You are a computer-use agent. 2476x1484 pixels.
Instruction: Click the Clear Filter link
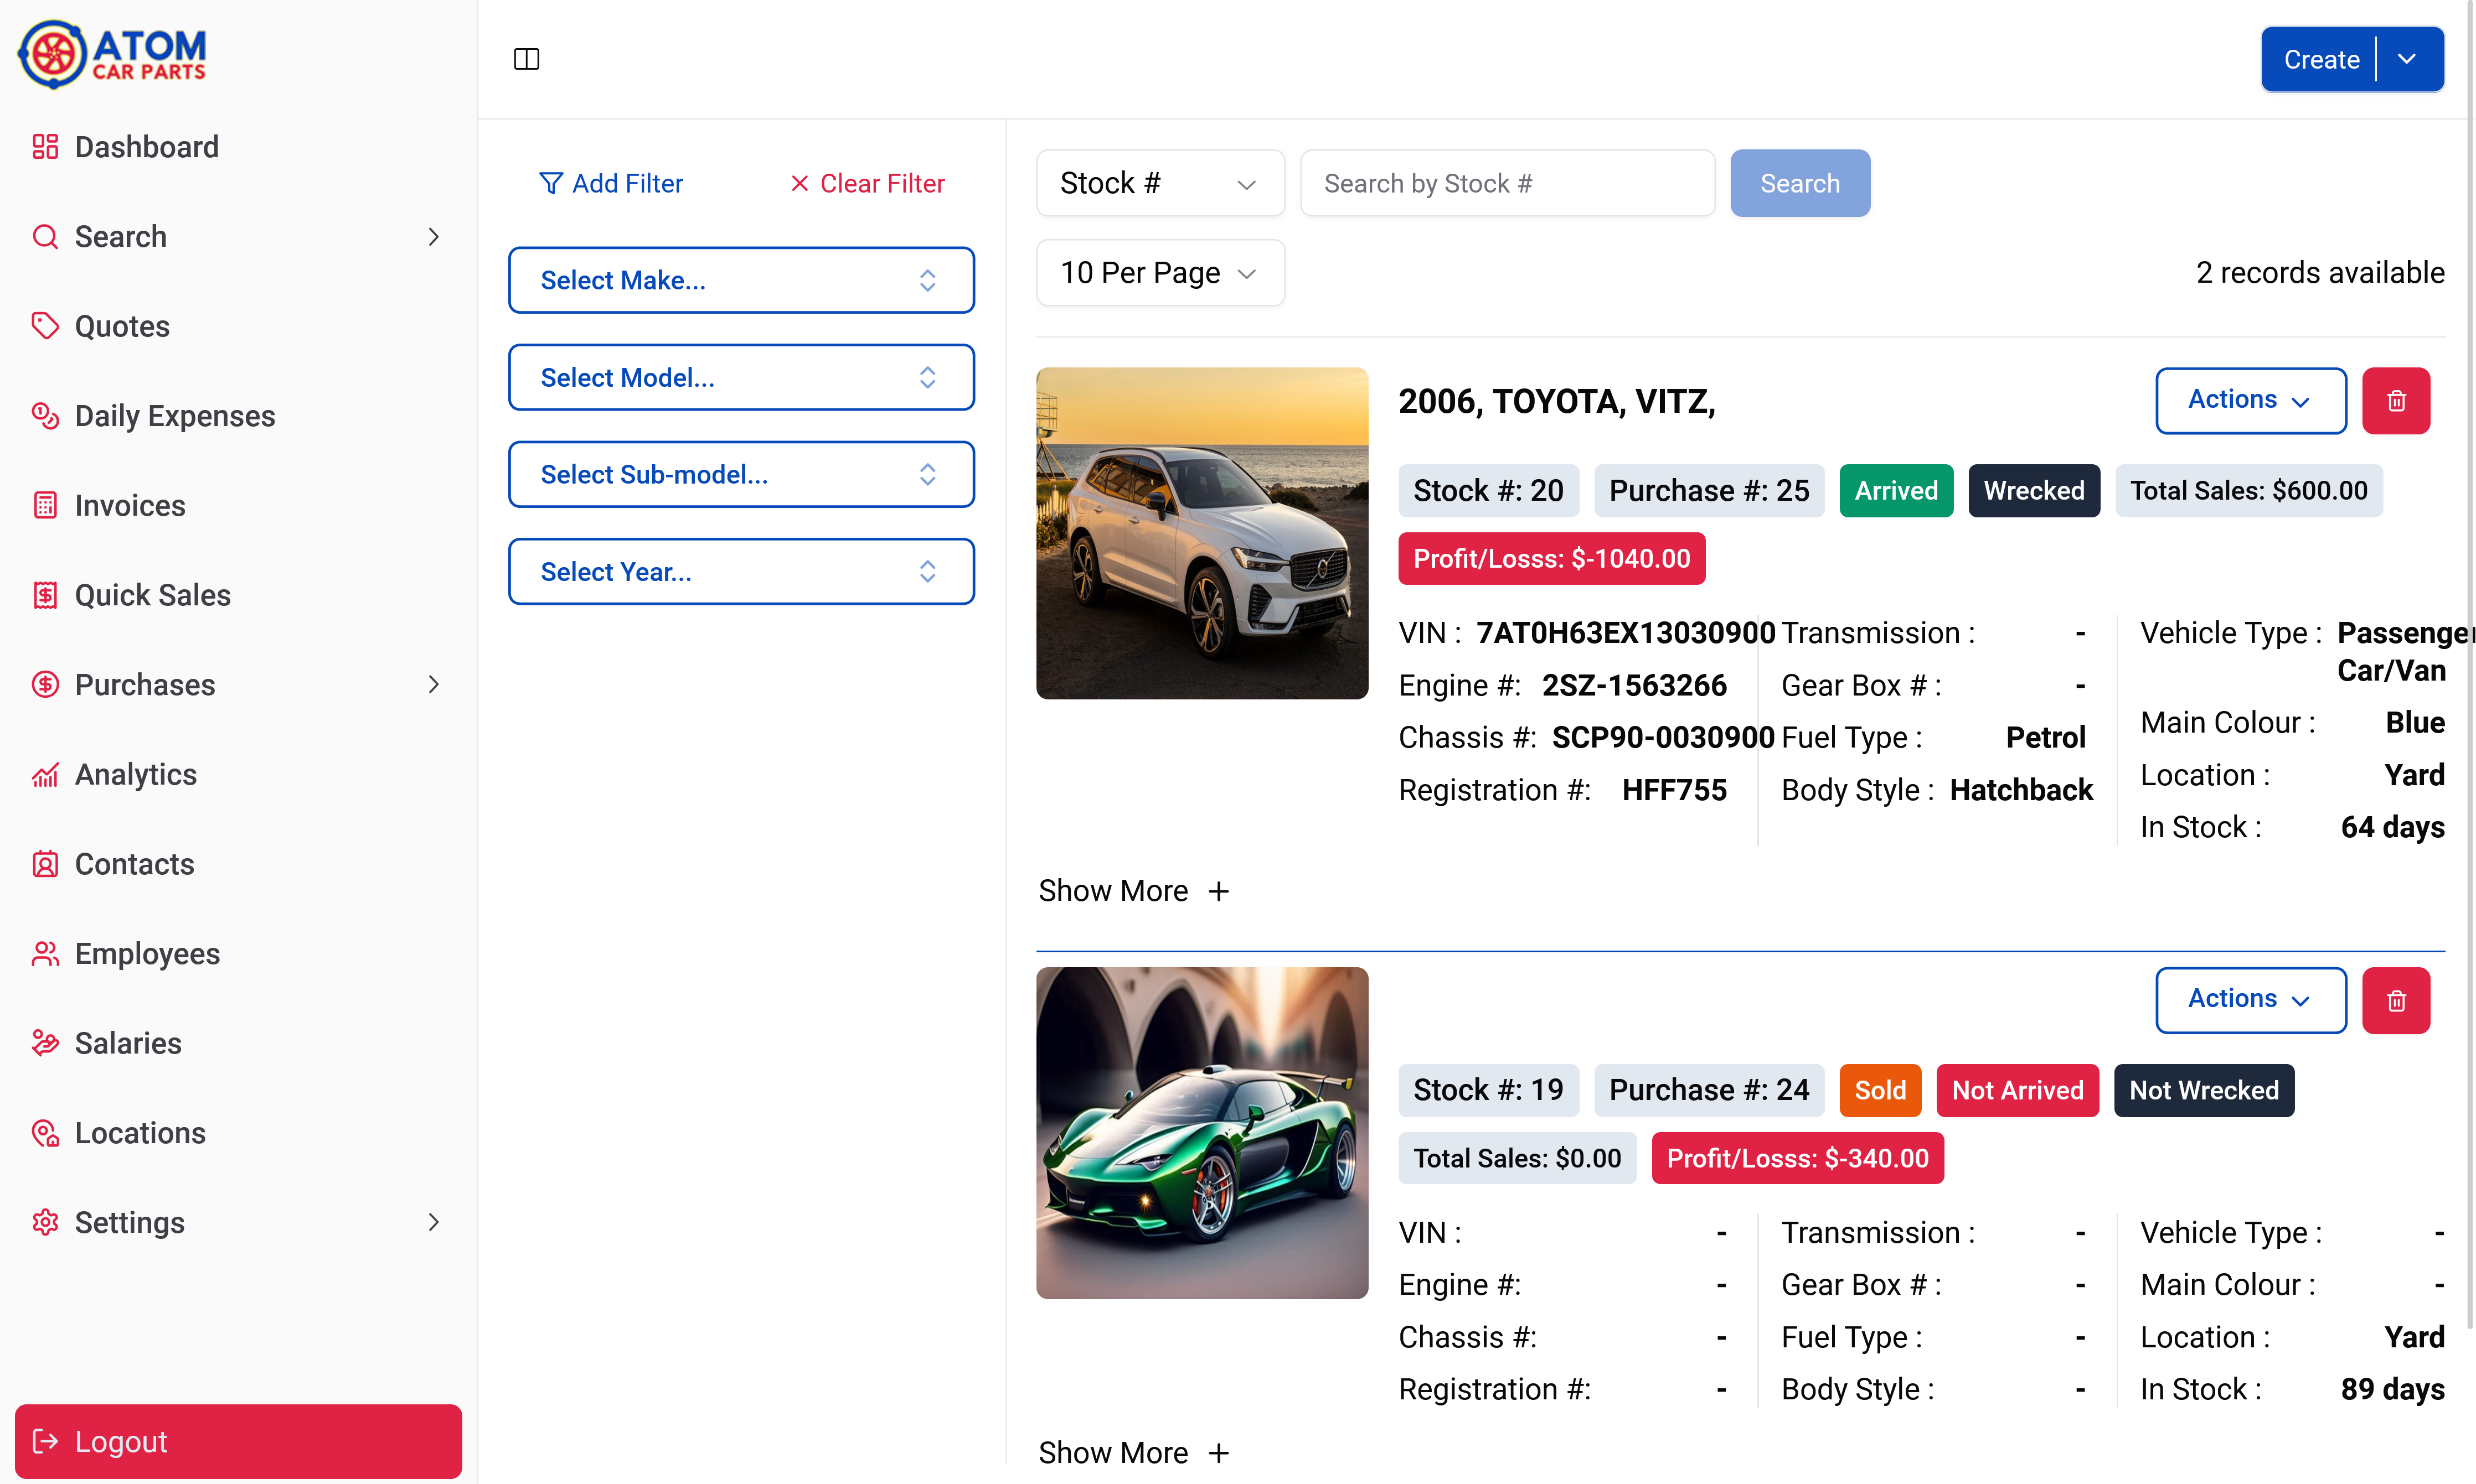coord(868,184)
